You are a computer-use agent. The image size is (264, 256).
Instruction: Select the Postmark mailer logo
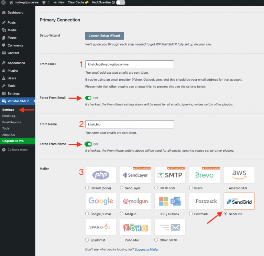pos(205,201)
